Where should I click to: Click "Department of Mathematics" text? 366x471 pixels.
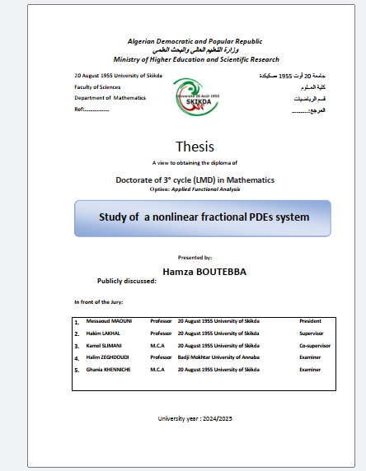coord(110,98)
